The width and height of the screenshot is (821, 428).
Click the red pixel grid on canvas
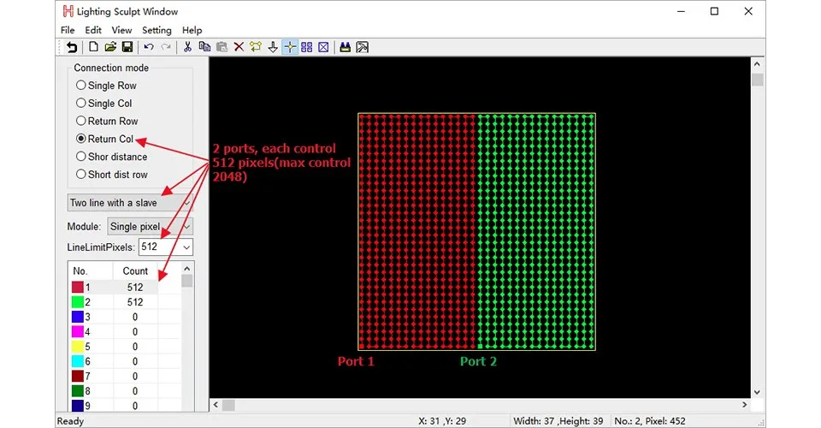[418, 232]
